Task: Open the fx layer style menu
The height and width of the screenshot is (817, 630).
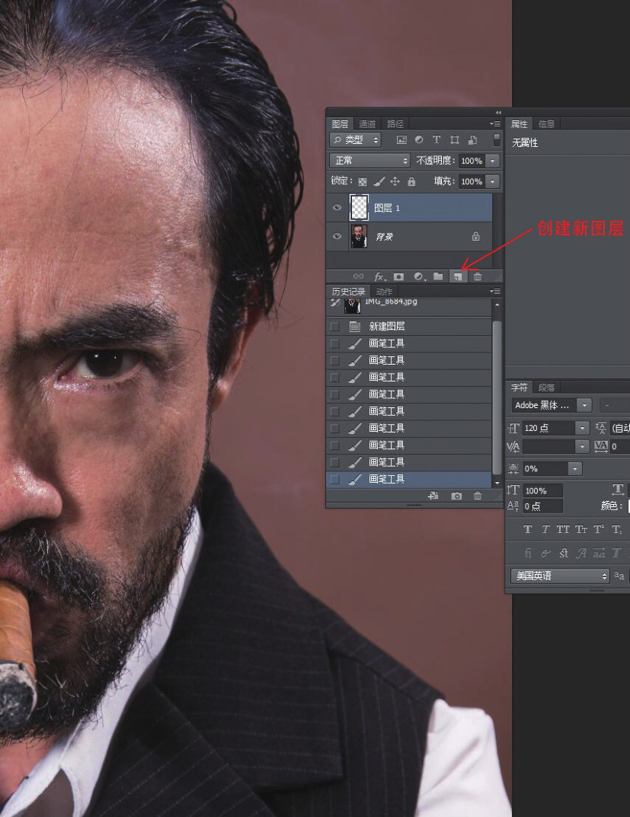Action: (x=380, y=276)
